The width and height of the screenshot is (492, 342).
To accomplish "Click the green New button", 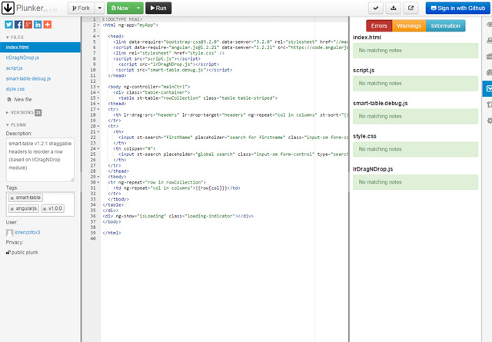I will click(x=120, y=8).
